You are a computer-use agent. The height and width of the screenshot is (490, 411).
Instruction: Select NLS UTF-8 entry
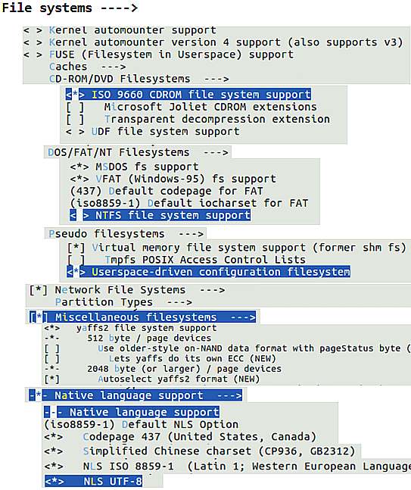[93, 481]
